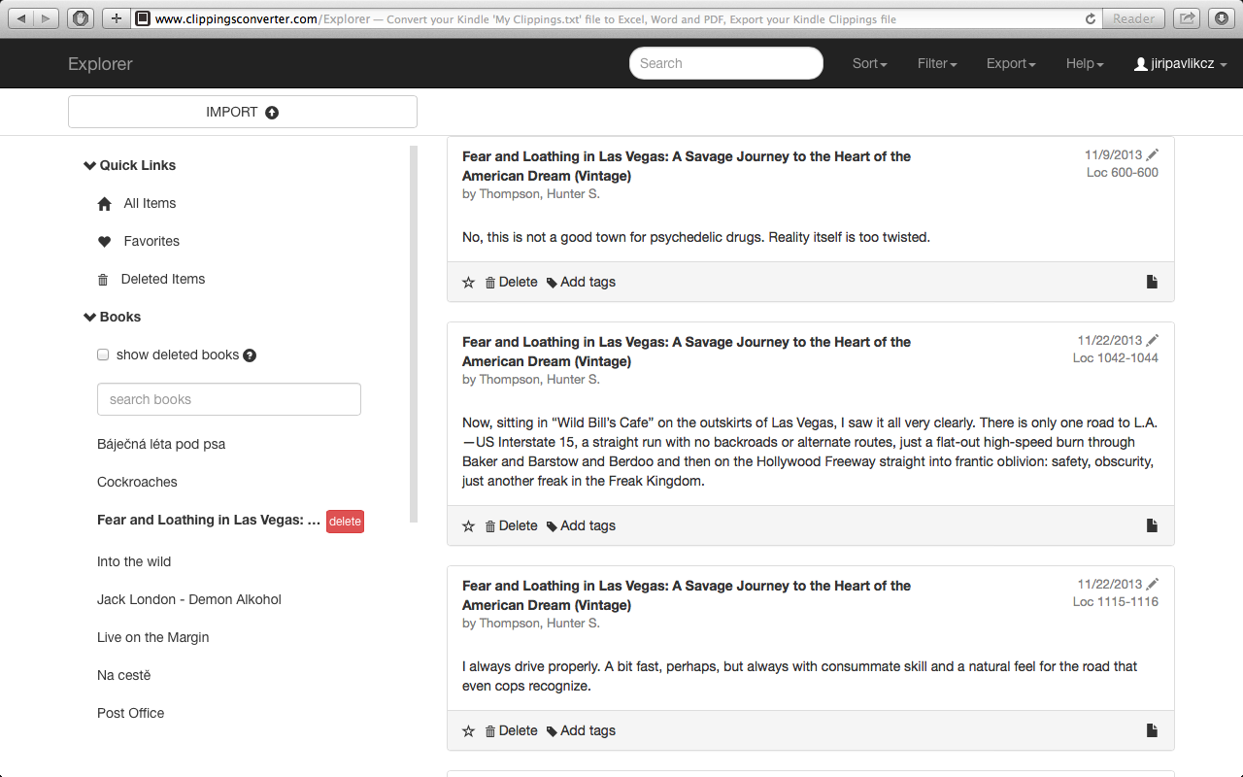The height and width of the screenshot is (777, 1243).
Task: Go forward in browser history
Action: coord(46,18)
